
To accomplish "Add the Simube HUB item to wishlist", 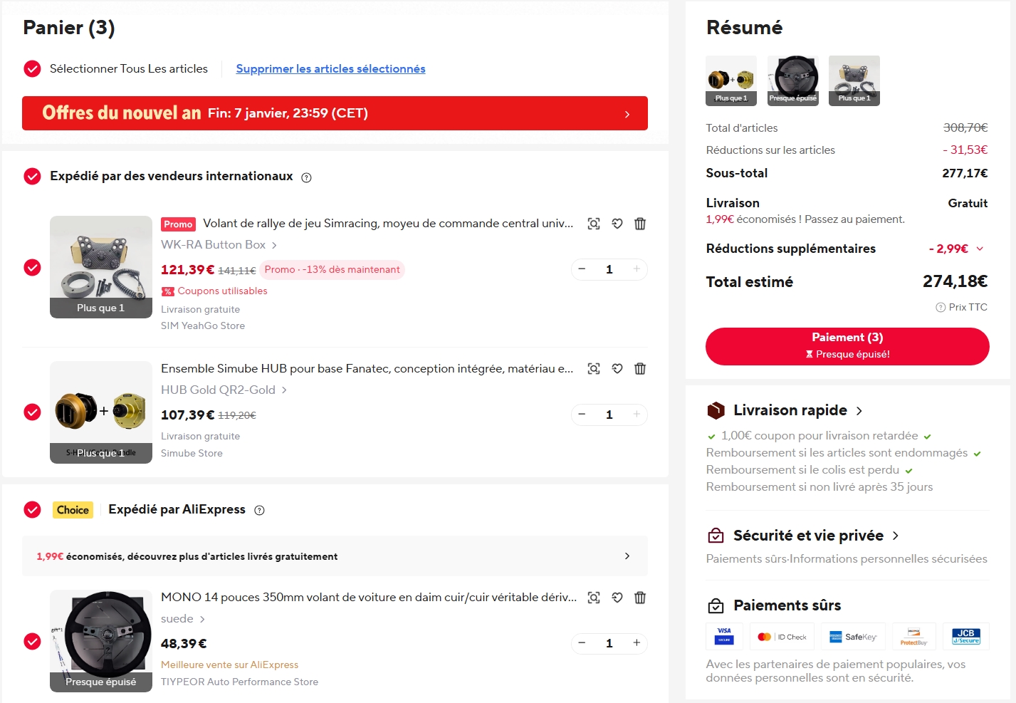I will pos(617,369).
